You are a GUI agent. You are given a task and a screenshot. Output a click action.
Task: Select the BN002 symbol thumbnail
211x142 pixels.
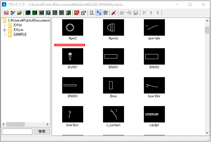click(154, 56)
